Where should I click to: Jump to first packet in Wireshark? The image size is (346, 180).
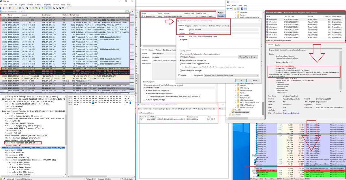[x=40, y=8]
